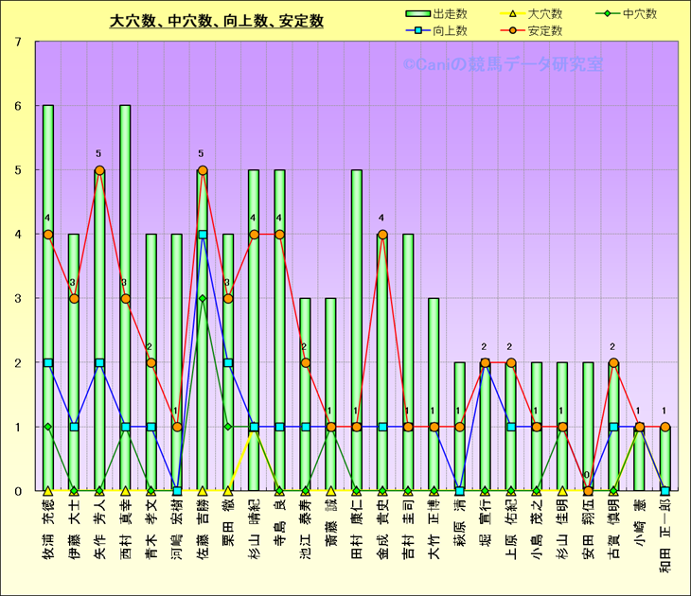Click 中穴数 diamond at 3 for 佐藤 吉勝
The width and height of the screenshot is (691, 596).
[203, 299]
